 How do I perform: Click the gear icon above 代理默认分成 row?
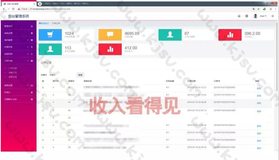[32, 92]
